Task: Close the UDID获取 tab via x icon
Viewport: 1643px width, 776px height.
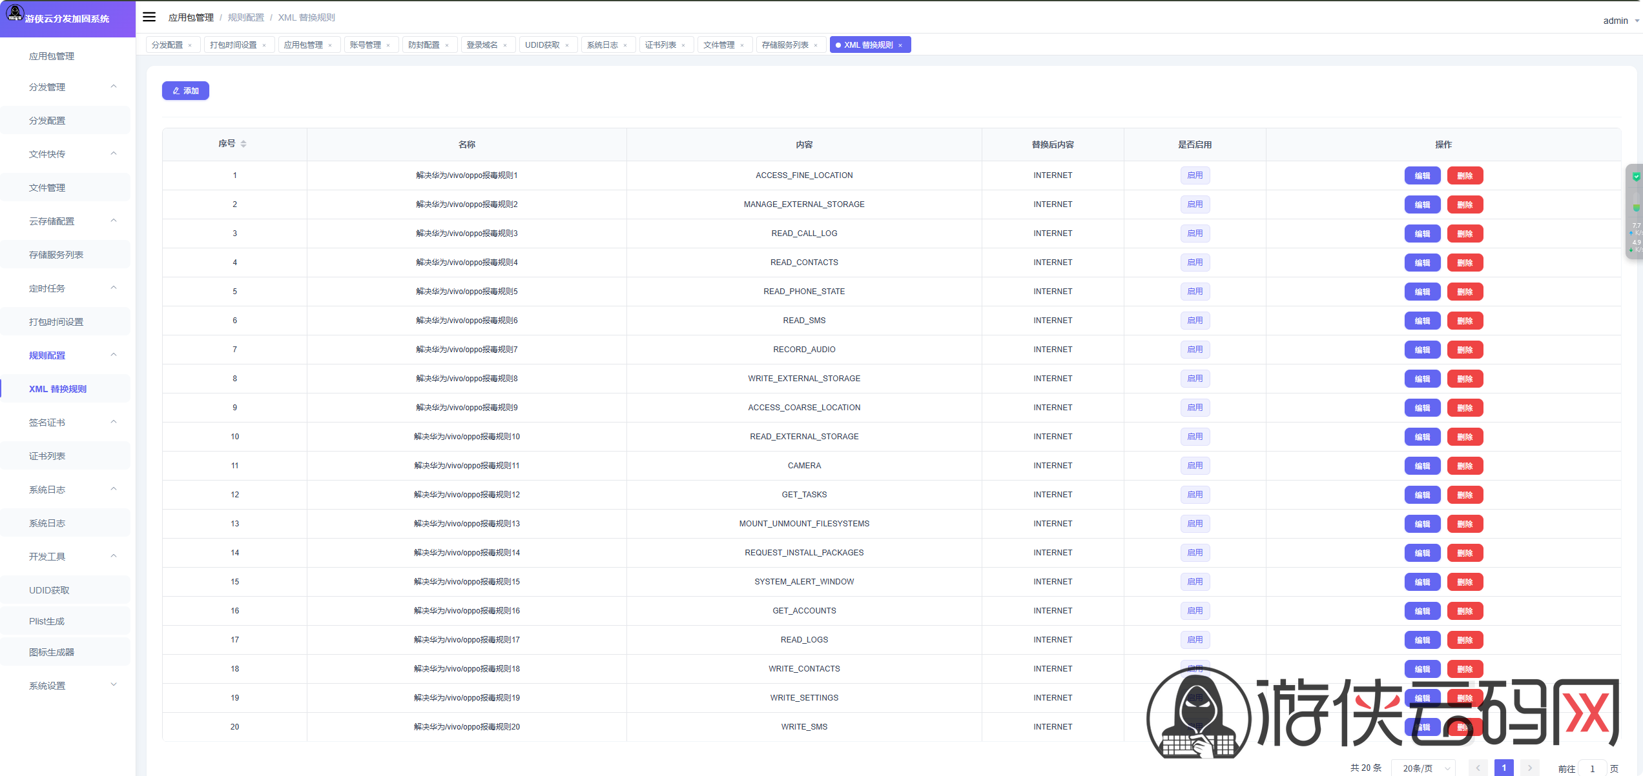Action: [x=567, y=45]
